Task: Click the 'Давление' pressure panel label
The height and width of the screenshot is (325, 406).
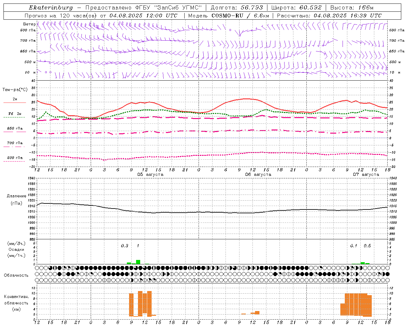Action: pos(16,196)
